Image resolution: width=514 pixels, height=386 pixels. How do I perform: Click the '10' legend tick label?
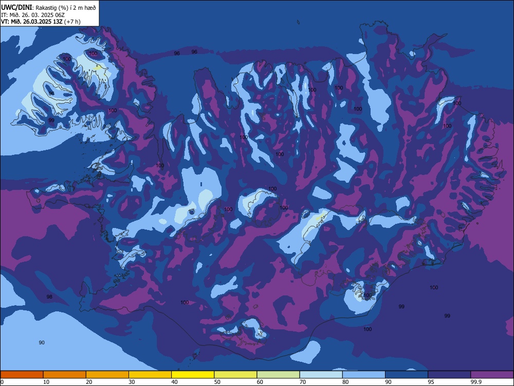pos(46,382)
